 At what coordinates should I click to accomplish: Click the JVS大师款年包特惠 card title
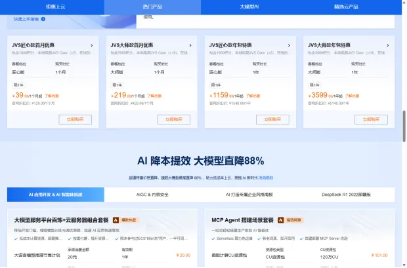(329, 45)
